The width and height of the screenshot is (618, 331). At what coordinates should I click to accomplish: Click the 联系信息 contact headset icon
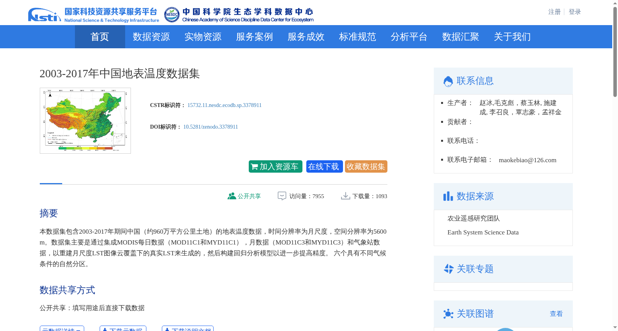tap(448, 81)
